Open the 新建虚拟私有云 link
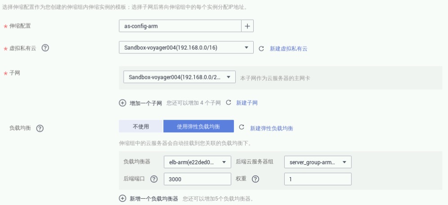Viewport: 448px width, 205px height. coord(288,49)
